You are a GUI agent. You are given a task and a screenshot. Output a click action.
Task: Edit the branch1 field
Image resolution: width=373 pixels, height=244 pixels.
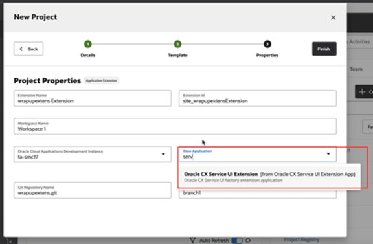click(x=258, y=193)
